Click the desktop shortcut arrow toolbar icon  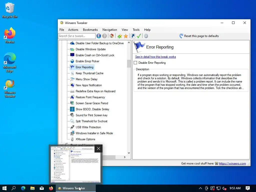tap(133, 36)
